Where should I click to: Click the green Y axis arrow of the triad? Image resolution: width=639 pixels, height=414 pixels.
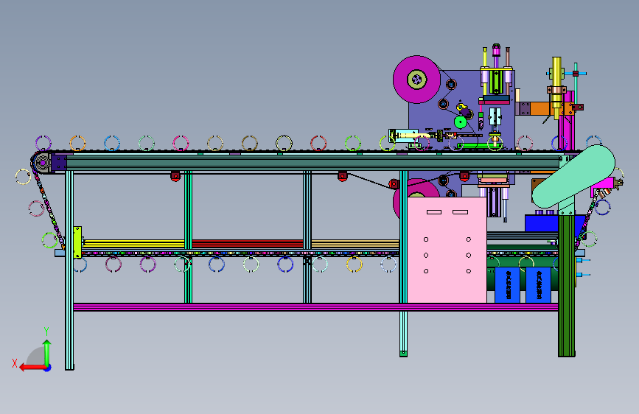point(47,352)
